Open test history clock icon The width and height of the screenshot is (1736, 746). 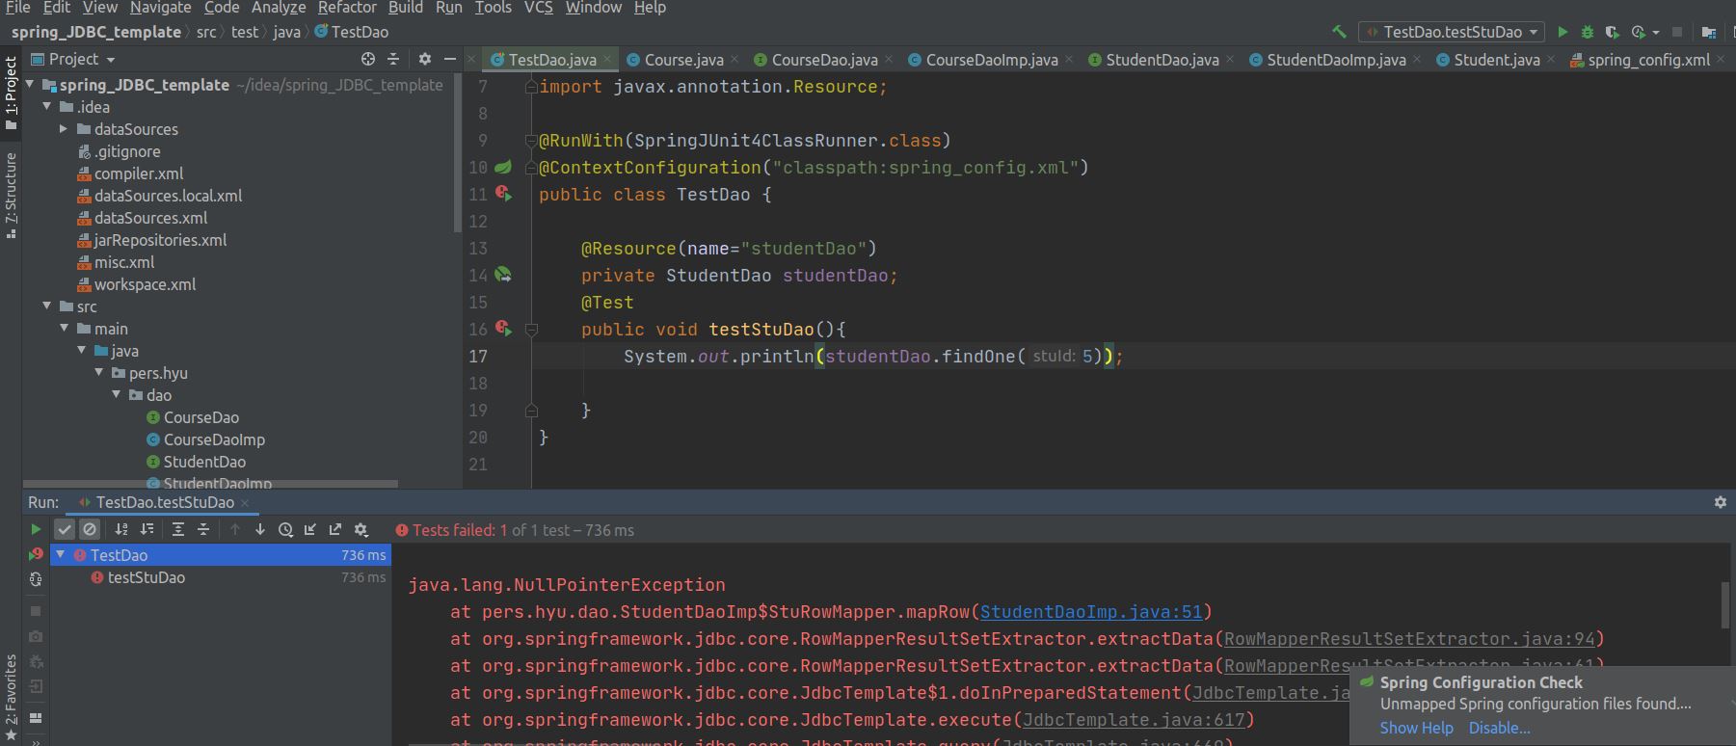pyautogui.click(x=285, y=529)
